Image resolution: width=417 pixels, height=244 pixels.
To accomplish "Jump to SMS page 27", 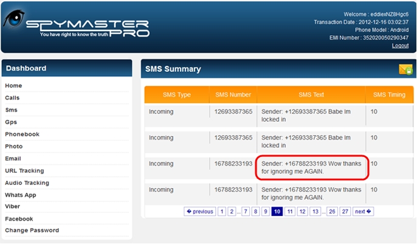I will coord(345,212).
